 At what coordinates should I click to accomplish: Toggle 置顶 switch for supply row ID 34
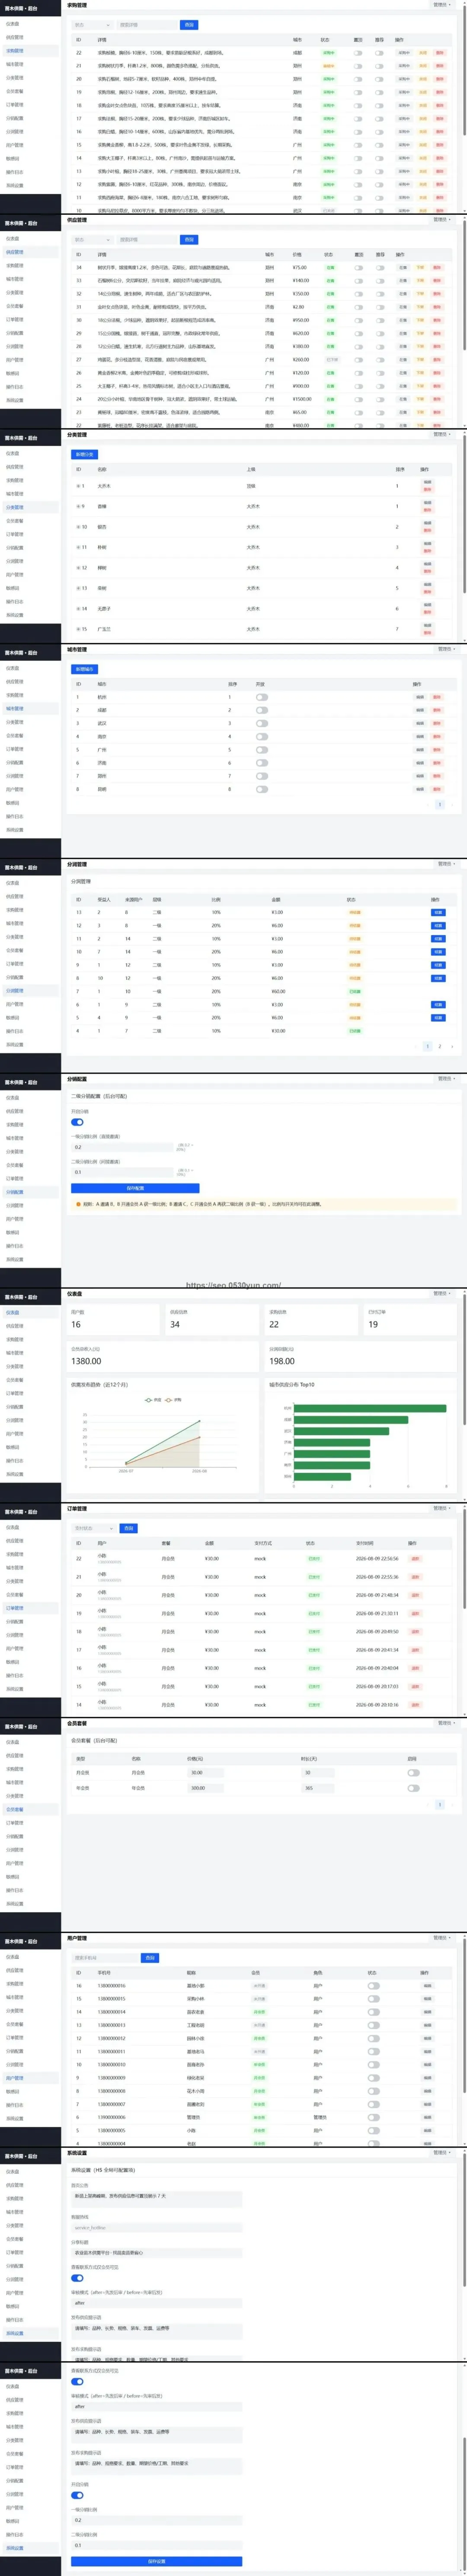coord(358,268)
